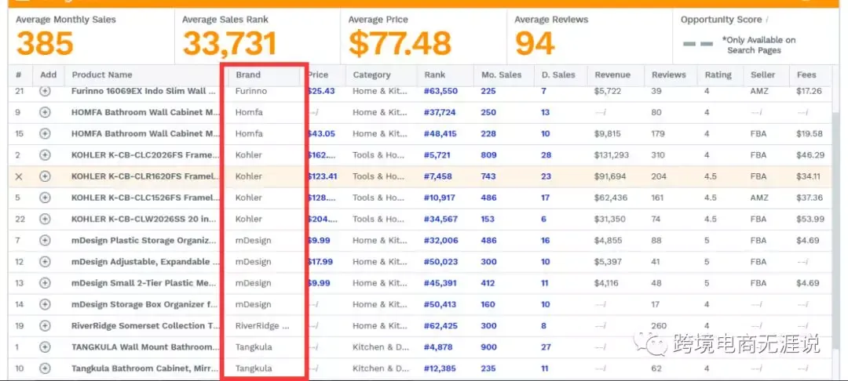Open mDesign Storage Box Organizer product name
848x381 pixels.
pos(145,304)
